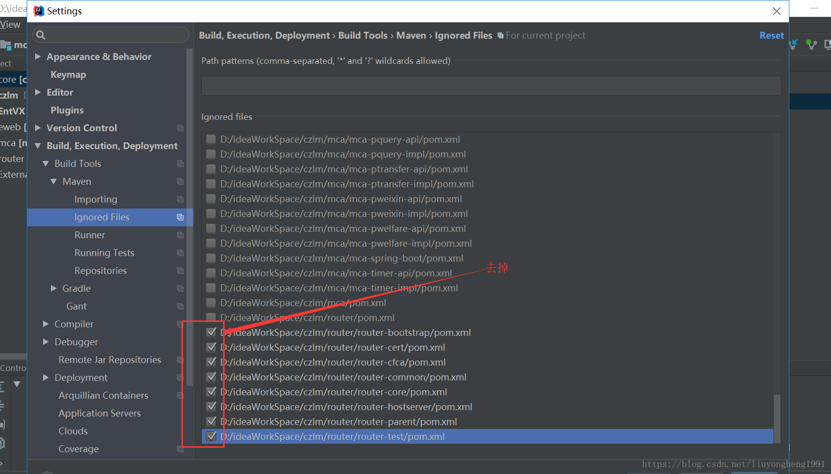831x474 pixels.
Task: Expand the Deployment node
Action: [x=46, y=377]
